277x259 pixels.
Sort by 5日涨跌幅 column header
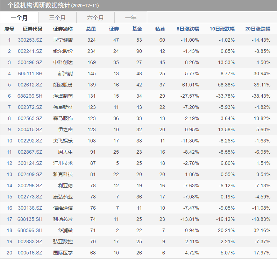point(188,29)
